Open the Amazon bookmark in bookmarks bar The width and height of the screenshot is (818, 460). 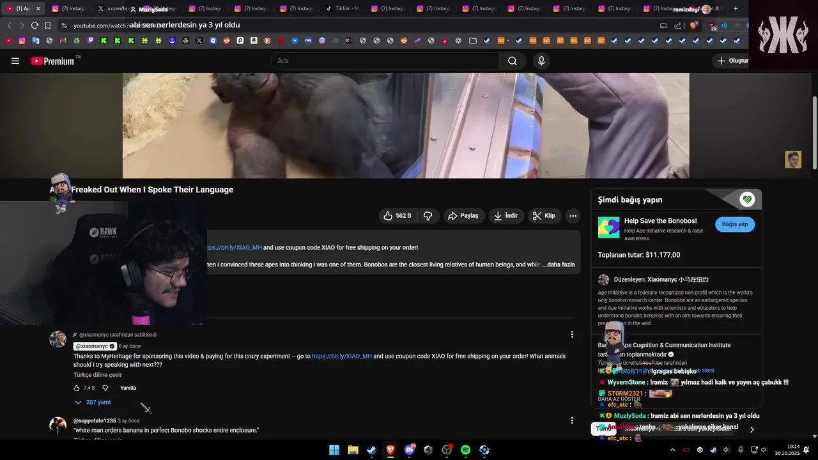coord(254,40)
